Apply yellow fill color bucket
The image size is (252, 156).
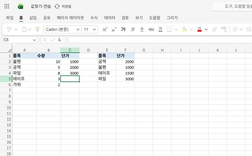pos(184,29)
